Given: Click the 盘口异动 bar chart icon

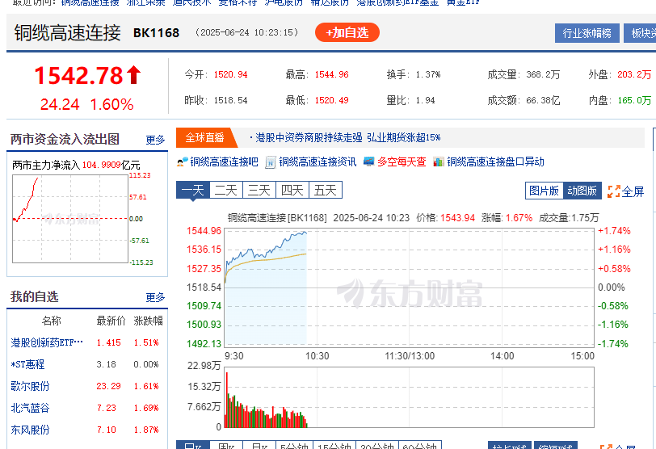Looking at the screenshot, I should tap(439, 162).
